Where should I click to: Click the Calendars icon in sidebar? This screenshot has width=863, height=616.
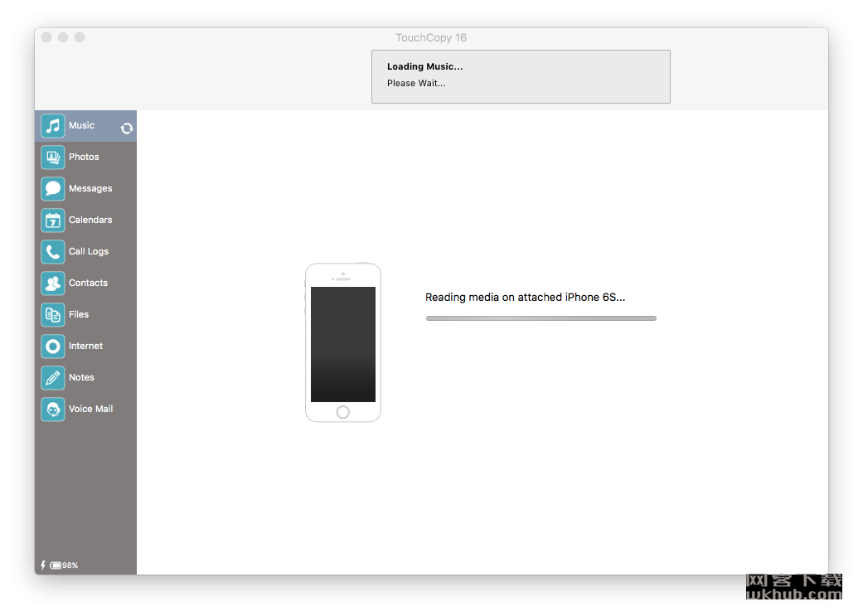(x=53, y=221)
